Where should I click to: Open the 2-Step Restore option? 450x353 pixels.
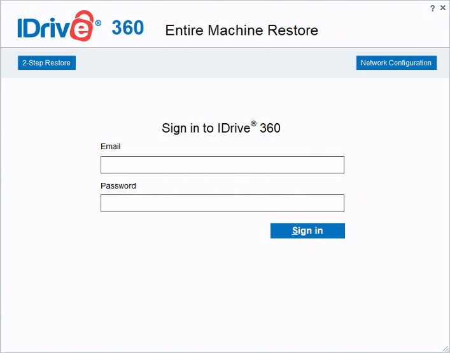tap(46, 63)
